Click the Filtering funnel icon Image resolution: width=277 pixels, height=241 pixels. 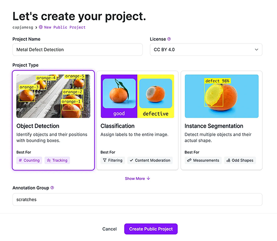[x=105, y=161]
